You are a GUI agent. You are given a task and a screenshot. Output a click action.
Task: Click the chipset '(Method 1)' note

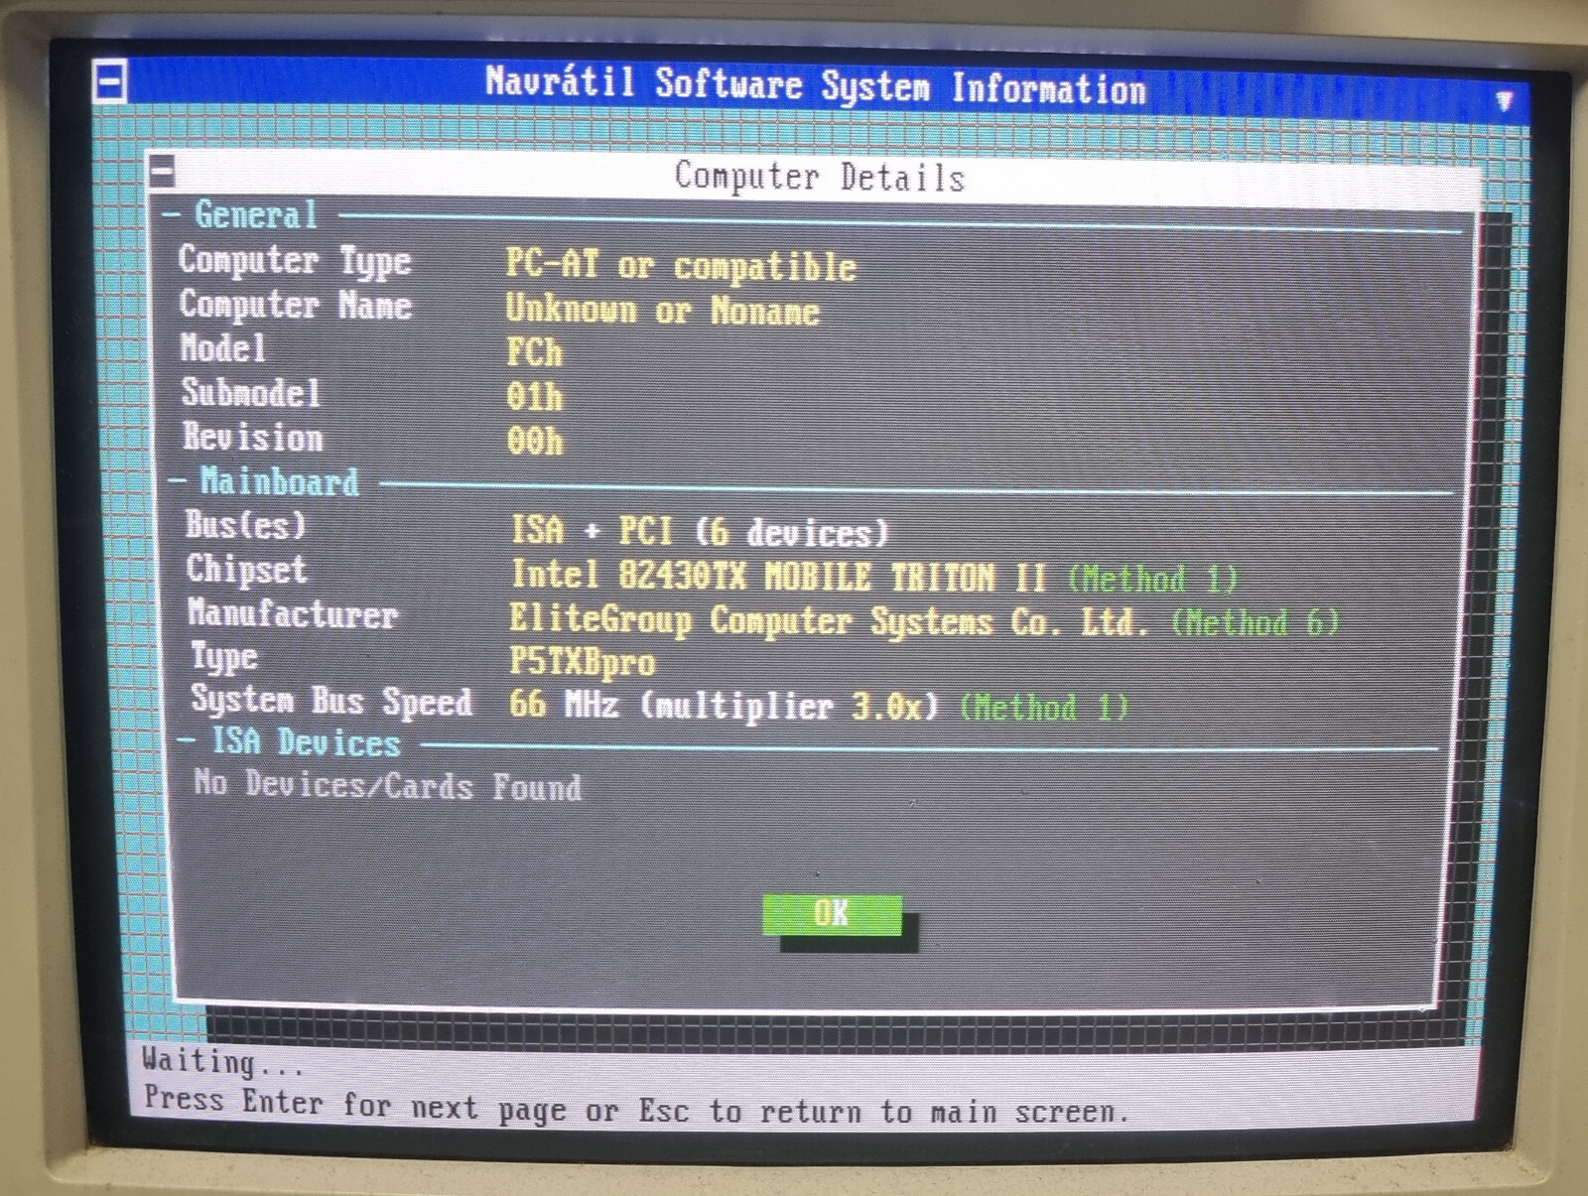(1152, 579)
